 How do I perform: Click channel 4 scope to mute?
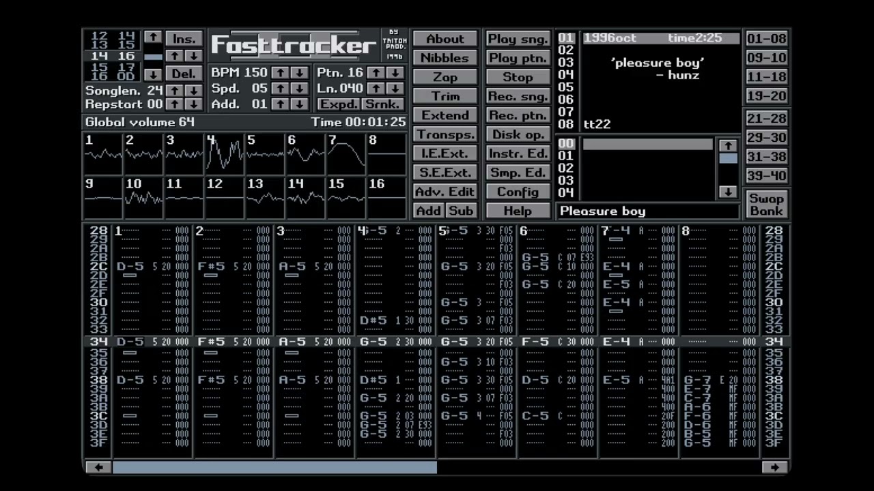(x=224, y=154)
